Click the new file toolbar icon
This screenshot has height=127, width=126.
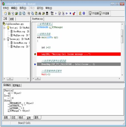coord(5,13)
